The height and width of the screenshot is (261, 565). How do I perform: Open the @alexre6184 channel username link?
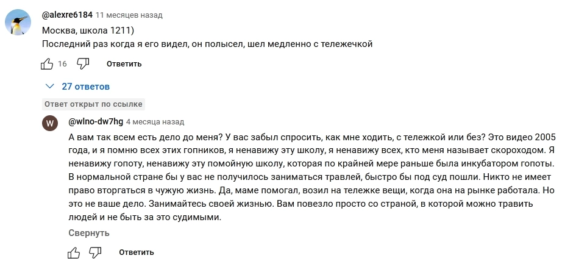[67, 15]
